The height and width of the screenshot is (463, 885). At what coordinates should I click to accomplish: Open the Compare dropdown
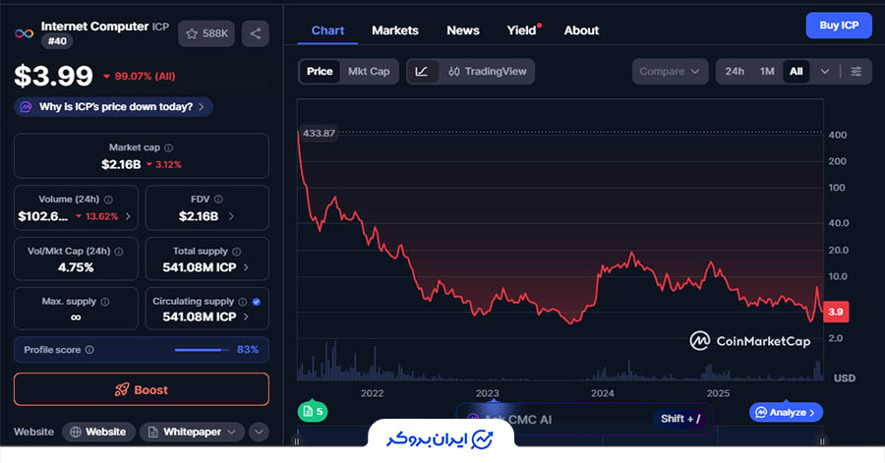[x=670, y=72]
